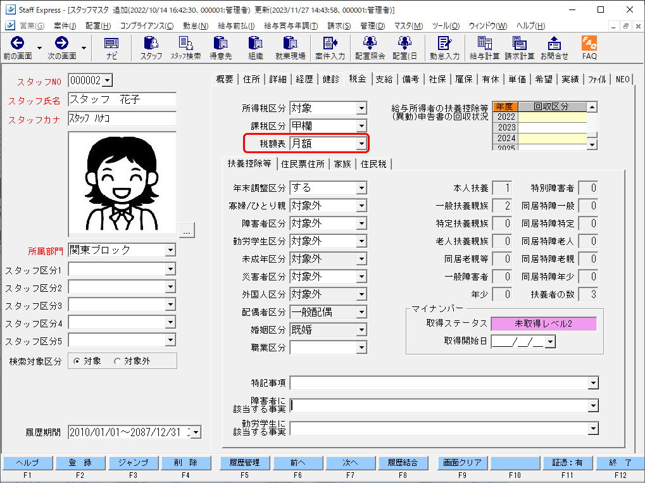645x483 pixels.
Task: Click the photo browse ... button
Action: point(187,230)
